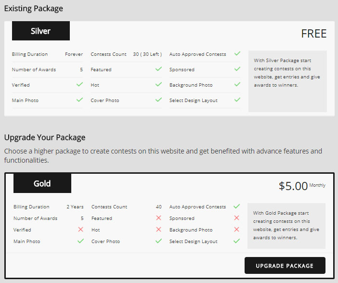Click red cross for Gold Sponsored
Screen dimensions: 338x283
(x=236, y=218)
